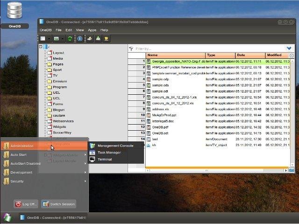The height and width of the screenshot is (224, 299).
Task: Open the OneDB desktop database icon
Action: pyautogui.click(x=14, y=11)
